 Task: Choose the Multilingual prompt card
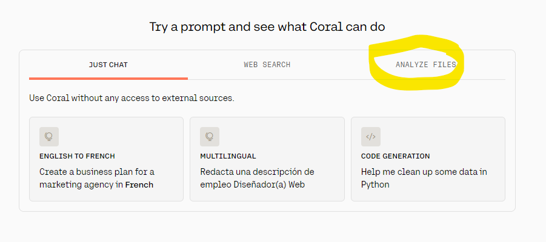[267, 159]
